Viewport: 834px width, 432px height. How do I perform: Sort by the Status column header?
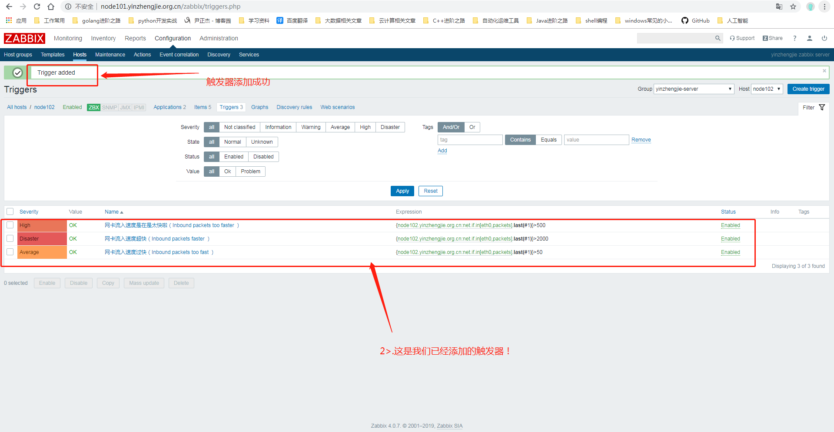tap(728, 212)
